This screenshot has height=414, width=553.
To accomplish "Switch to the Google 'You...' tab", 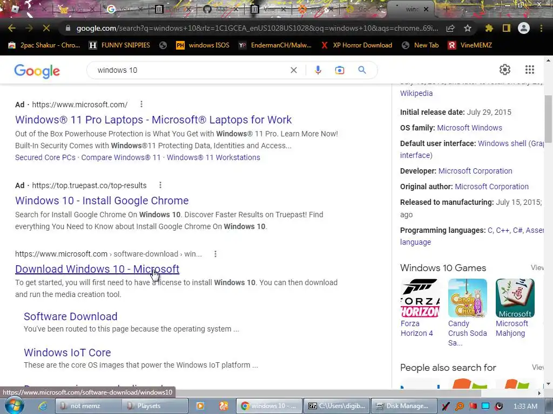I will click(x=124, y=9).
